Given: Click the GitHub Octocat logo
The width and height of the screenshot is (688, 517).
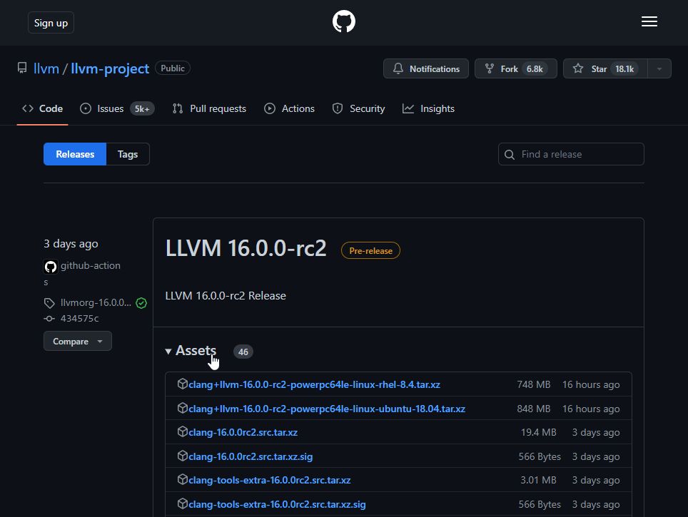Looking at the screenshot, I should (344, 22).
